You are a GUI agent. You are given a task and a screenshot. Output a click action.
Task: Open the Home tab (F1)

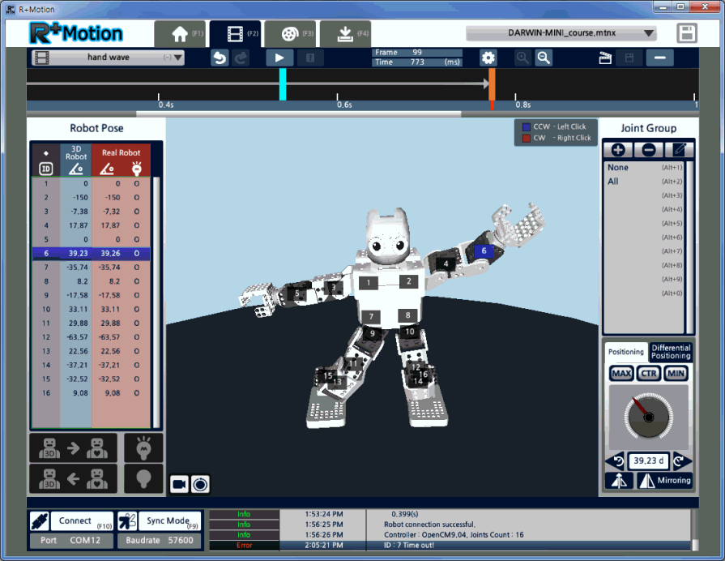pos(179,34)
